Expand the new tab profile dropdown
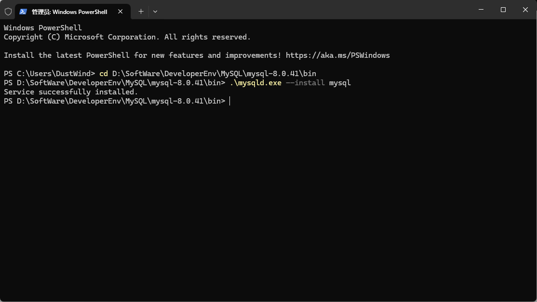 pos(155,11)
